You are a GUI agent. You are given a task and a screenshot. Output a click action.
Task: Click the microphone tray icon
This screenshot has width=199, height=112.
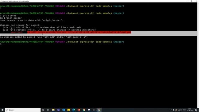pos(174,110)
